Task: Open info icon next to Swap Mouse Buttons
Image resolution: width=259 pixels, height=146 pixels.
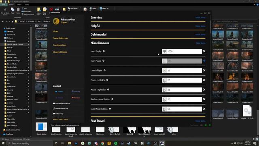Action: [x=110, y=109]
